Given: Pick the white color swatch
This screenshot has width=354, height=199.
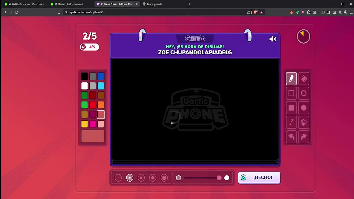Looking at the screenshot, I should [x=85, y=86].
